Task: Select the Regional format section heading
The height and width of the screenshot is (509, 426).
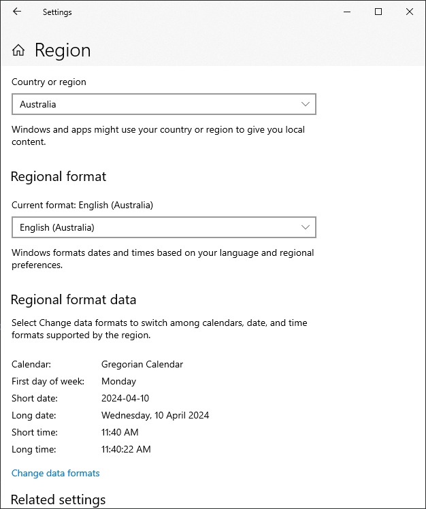Action: 59,176
